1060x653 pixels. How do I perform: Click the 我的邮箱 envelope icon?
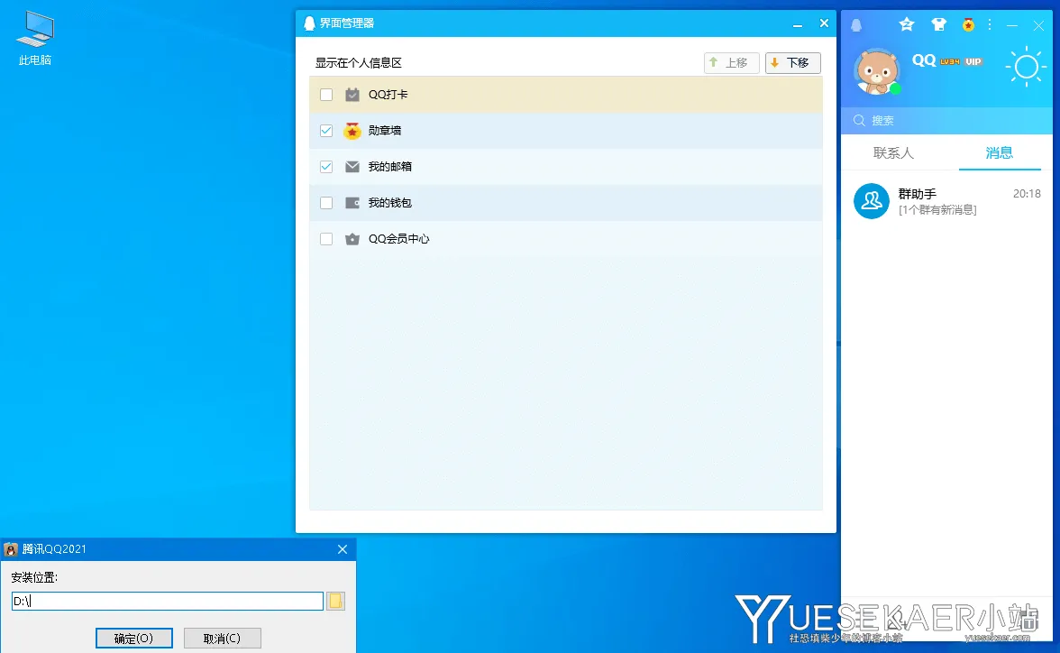pyautogui.click(x=352, y=166)
